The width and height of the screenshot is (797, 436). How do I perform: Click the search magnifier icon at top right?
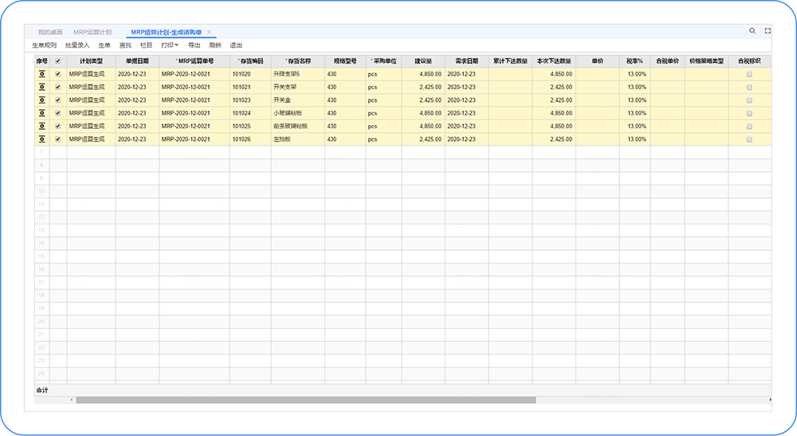752,31
